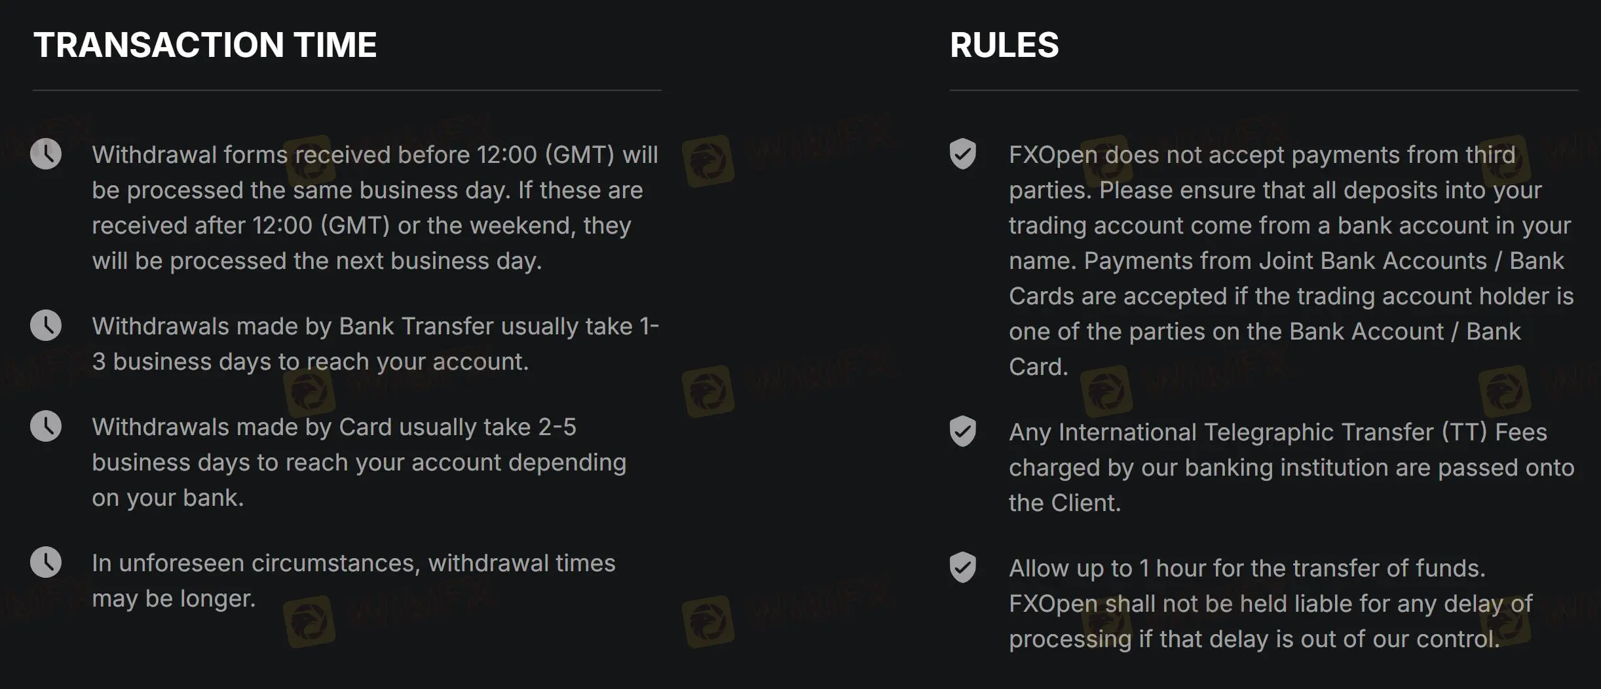Click the TRANSACTION TIME heading
The width and height of the screenshot is (1601, 689).
(205, 44)
